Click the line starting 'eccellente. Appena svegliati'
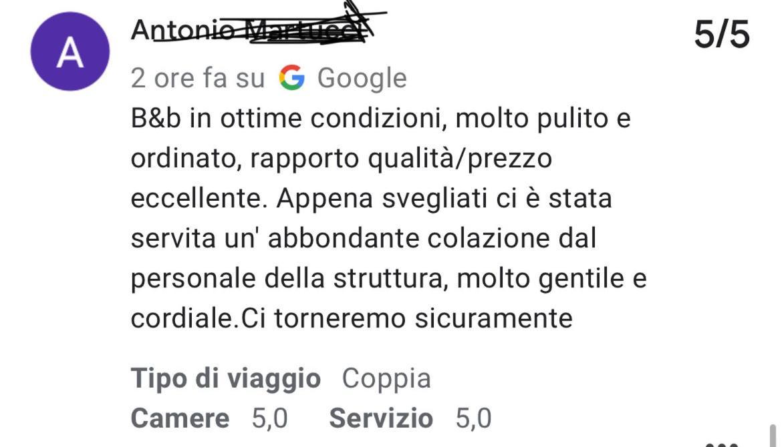Viewport: 782px width, 447px height. (371, 199)
